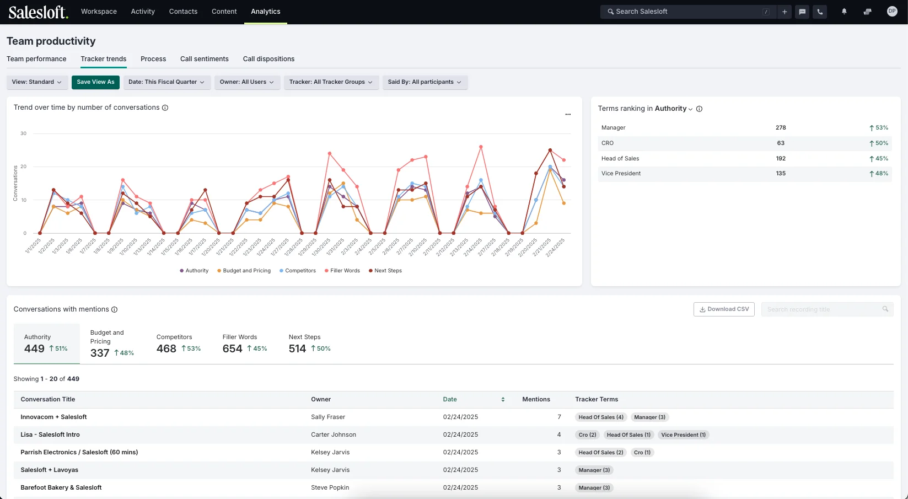The image size is (908, 499).
Task: Click the Vice President ranking row
Action: coord(745,174)
